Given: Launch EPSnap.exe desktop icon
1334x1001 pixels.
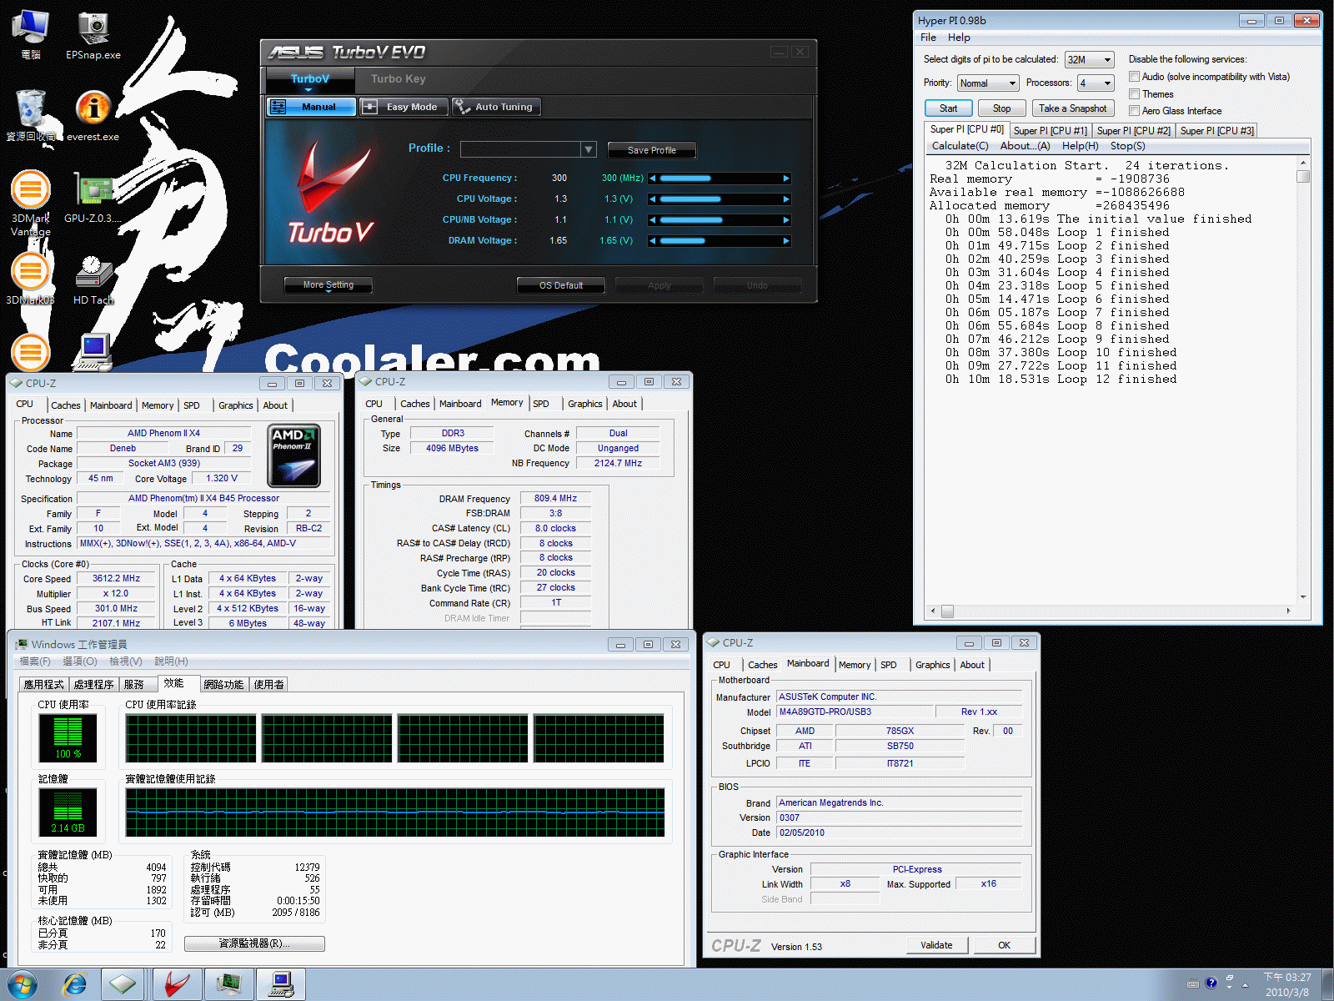Looking at the screenshot, I should click(x=93, y=34).
